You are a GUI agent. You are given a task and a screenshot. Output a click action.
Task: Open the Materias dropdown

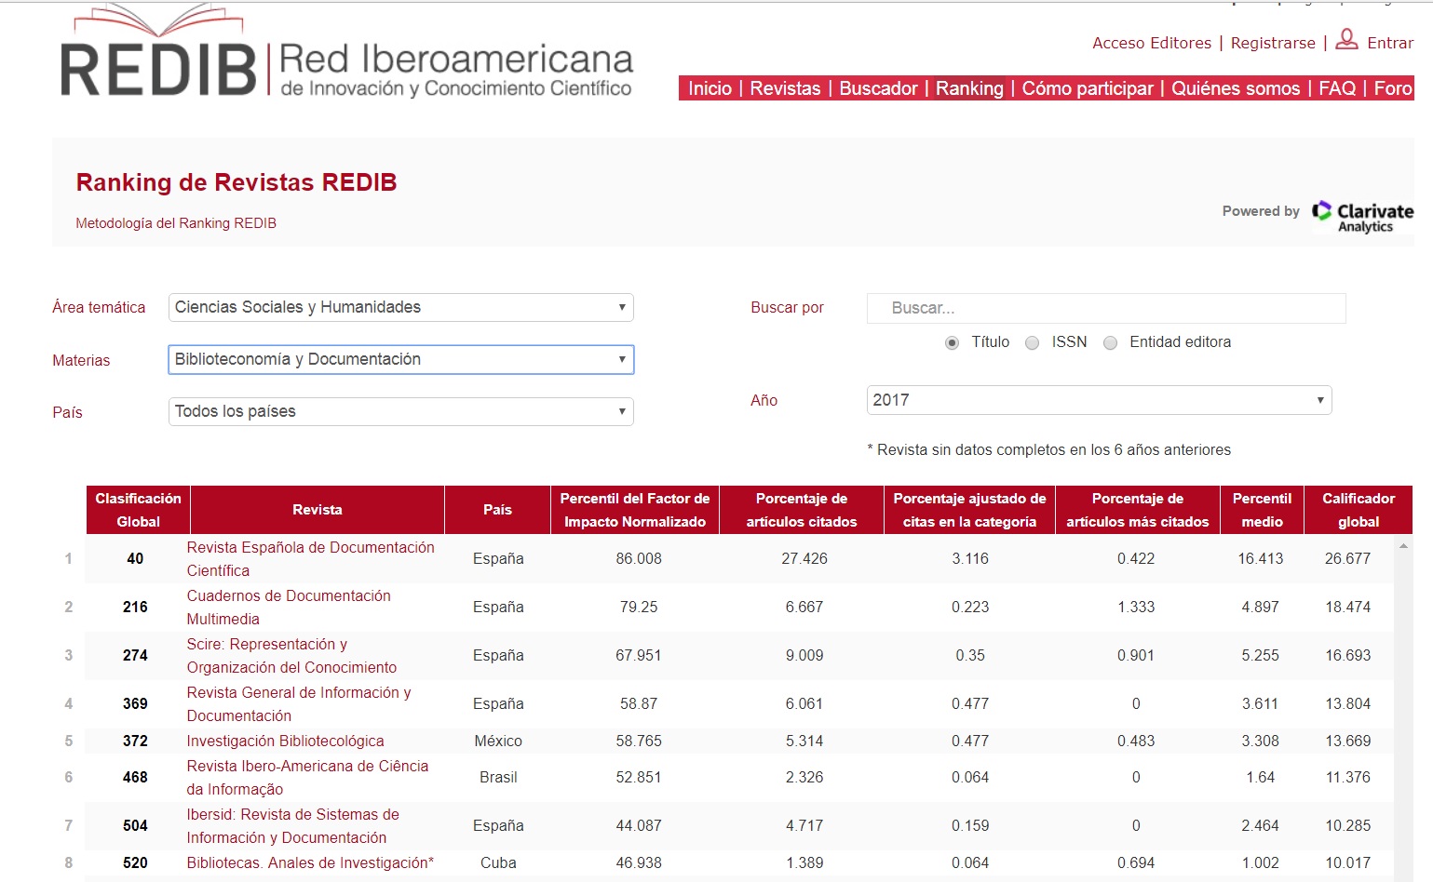point(400,359)
